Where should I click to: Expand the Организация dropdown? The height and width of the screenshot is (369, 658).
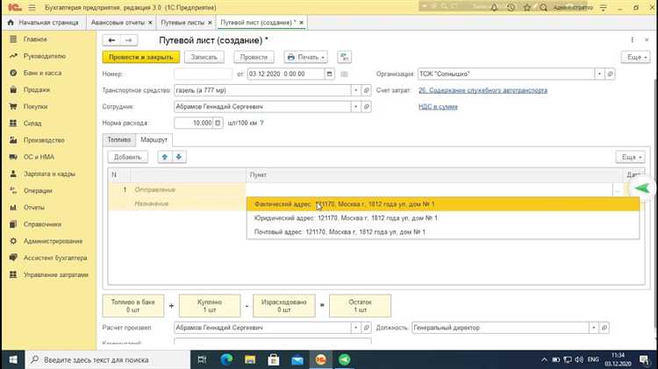click(x=599, y=74)
